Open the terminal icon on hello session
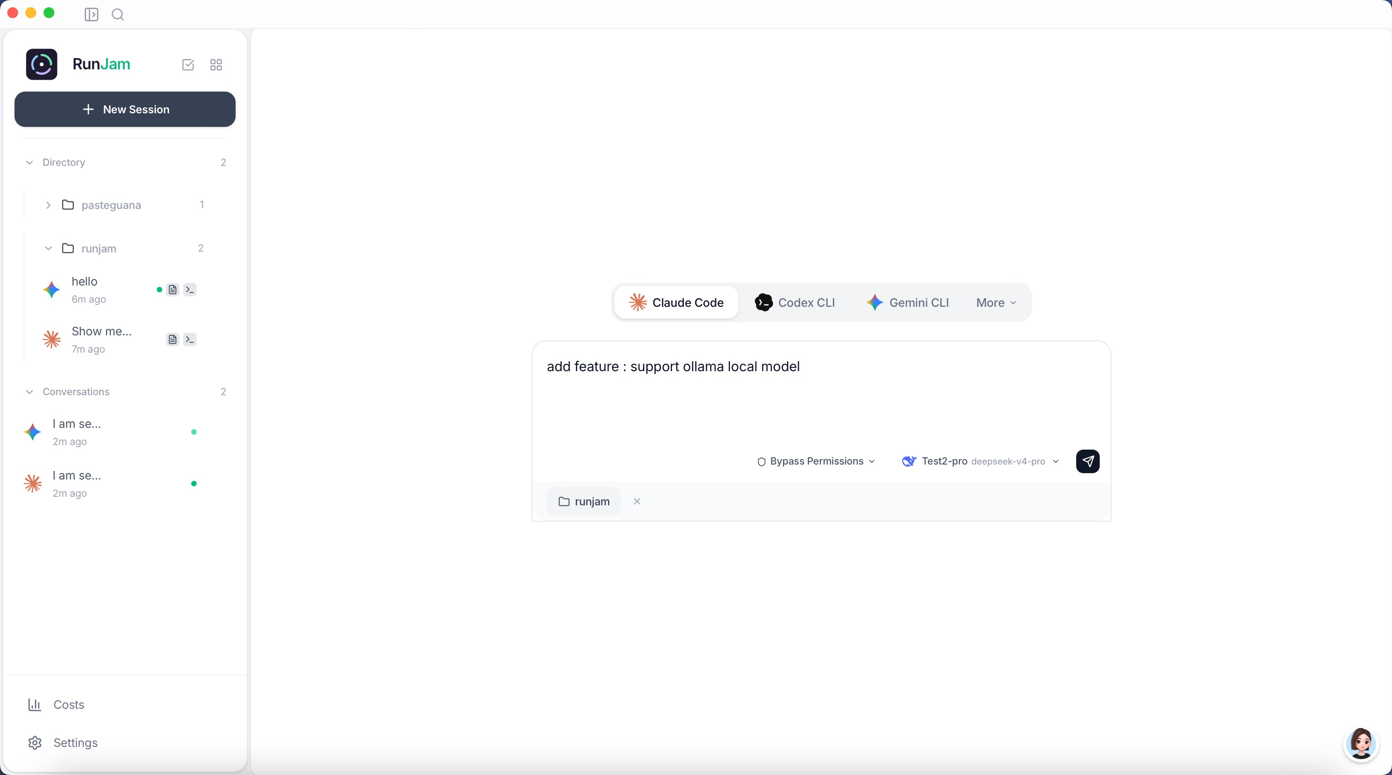This screenshot has height=775, width=1392. click(x=190, y=290)
